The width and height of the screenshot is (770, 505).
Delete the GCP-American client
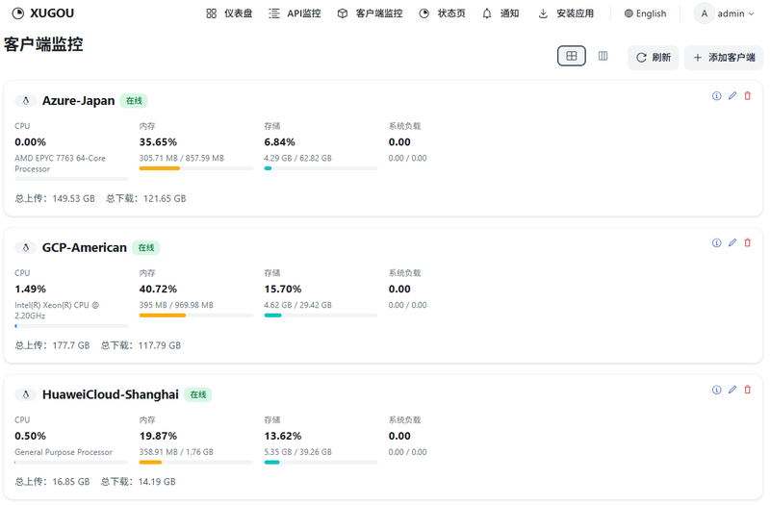point(748,243)
